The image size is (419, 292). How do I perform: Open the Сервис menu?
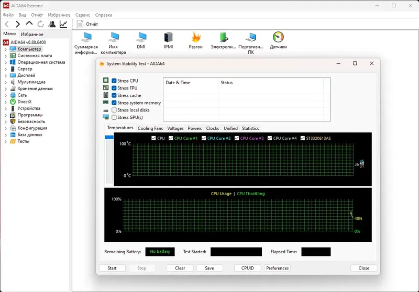(82, 15)
